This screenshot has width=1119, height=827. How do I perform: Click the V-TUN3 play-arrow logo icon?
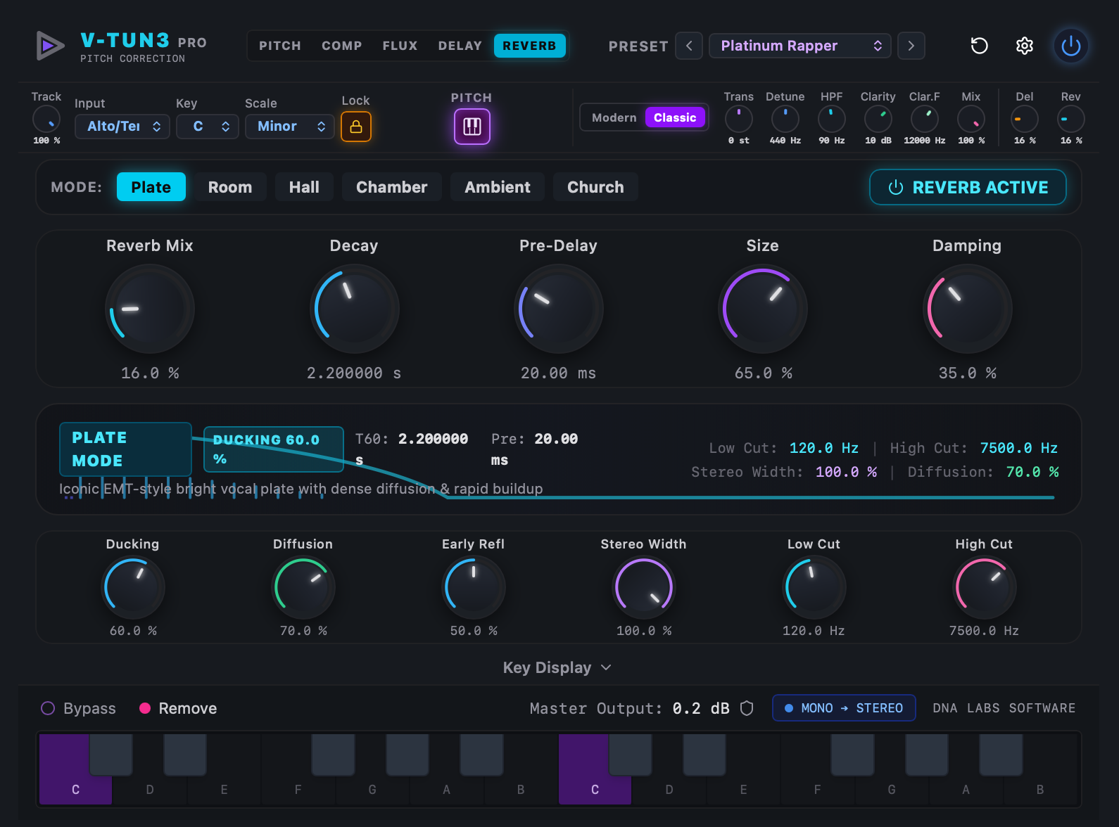[49, 46]
